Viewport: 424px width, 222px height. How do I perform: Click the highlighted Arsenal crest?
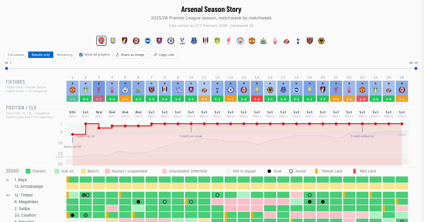[x=101, y=41]
